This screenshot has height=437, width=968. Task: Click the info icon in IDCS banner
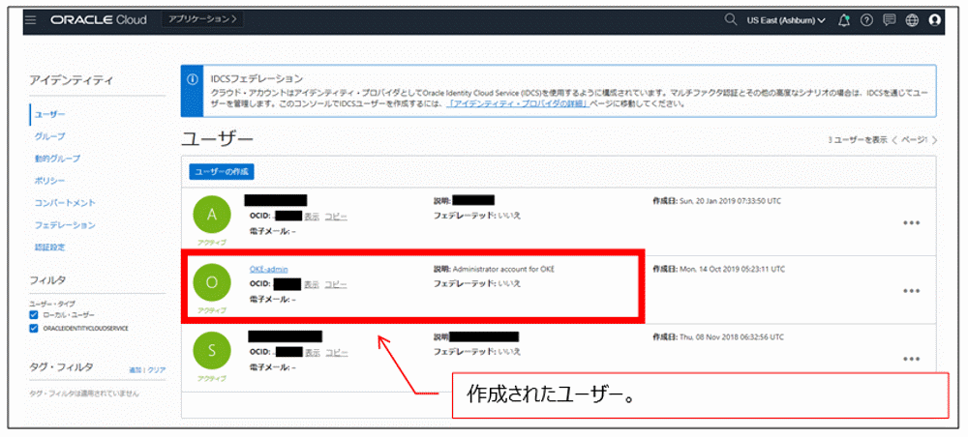(x=192, y=79)
